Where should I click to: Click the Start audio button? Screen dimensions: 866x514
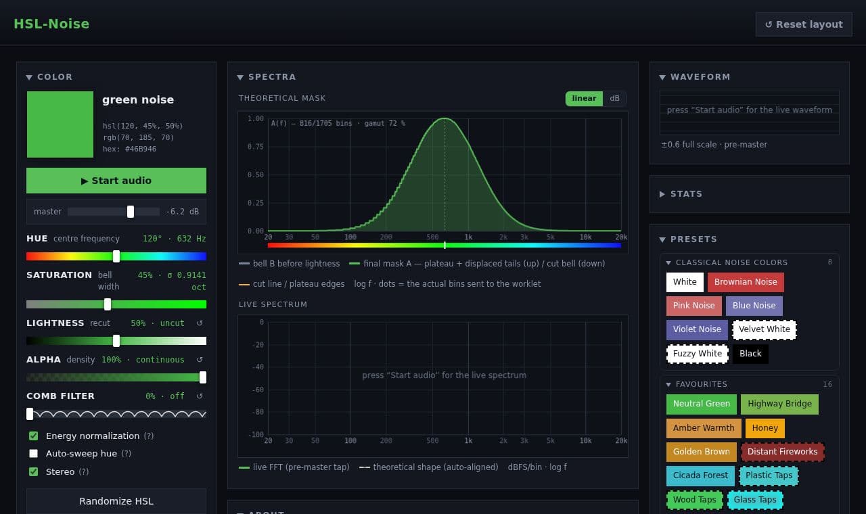pyautogui.click(x=116, y=181)
